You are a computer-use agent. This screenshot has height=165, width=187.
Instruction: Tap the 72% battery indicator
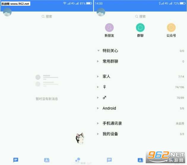(x=180, y=3)
